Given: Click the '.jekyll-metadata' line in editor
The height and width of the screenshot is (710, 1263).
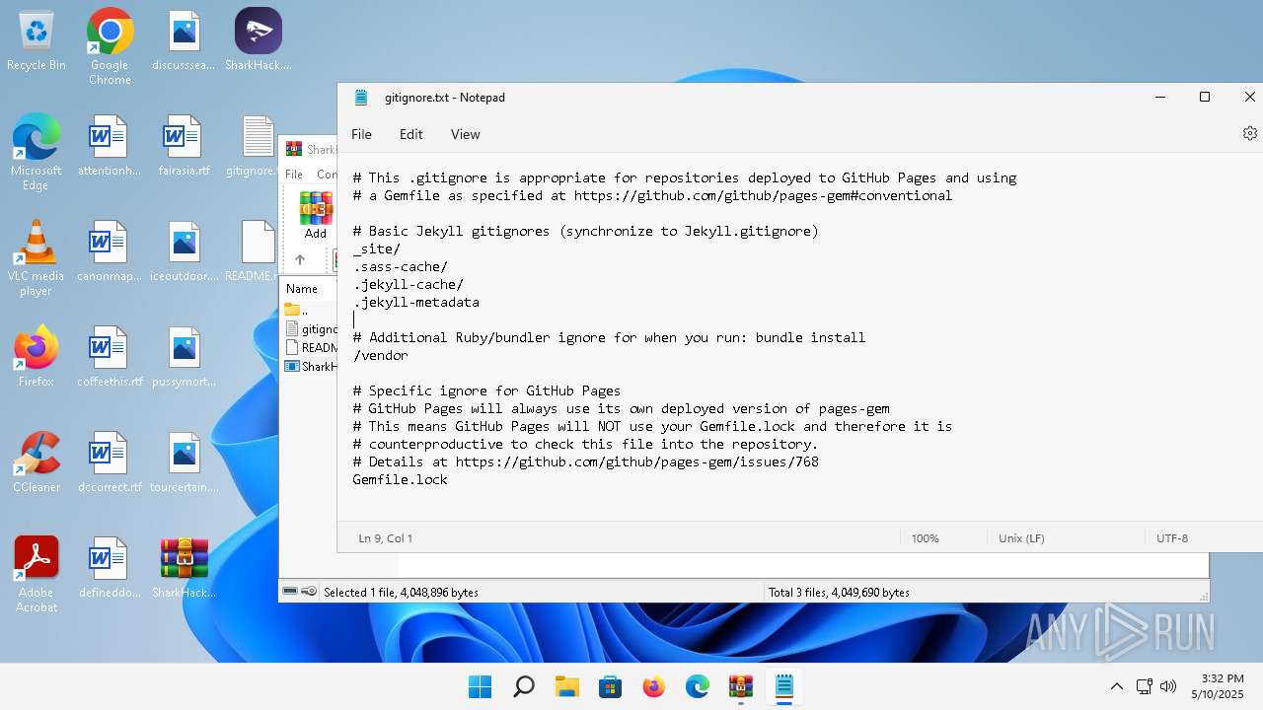Looking at the screenshot, I should point(415,303).
